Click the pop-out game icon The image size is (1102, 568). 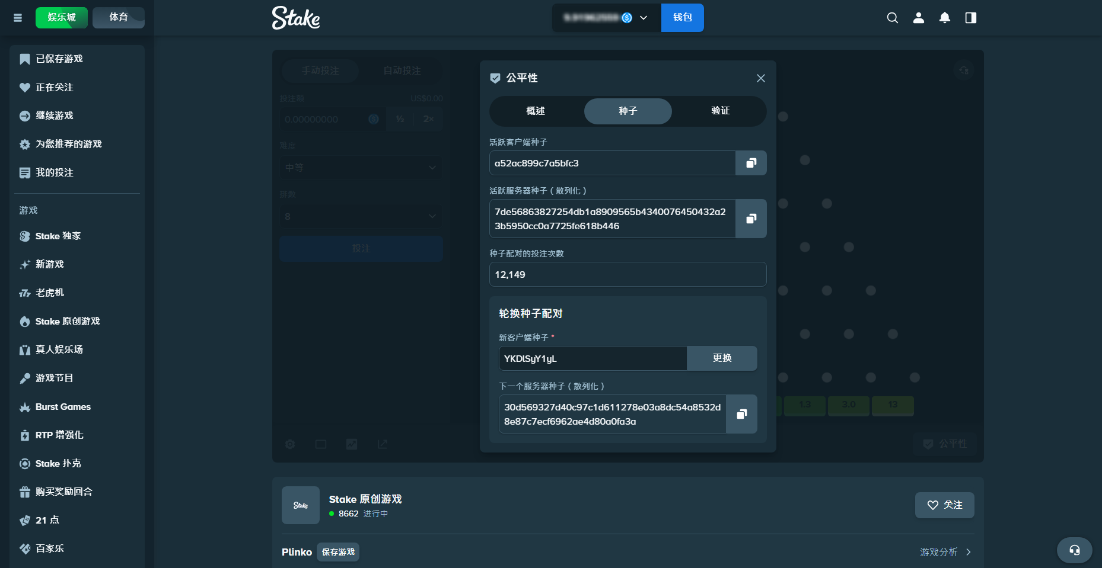click(383, 444)
